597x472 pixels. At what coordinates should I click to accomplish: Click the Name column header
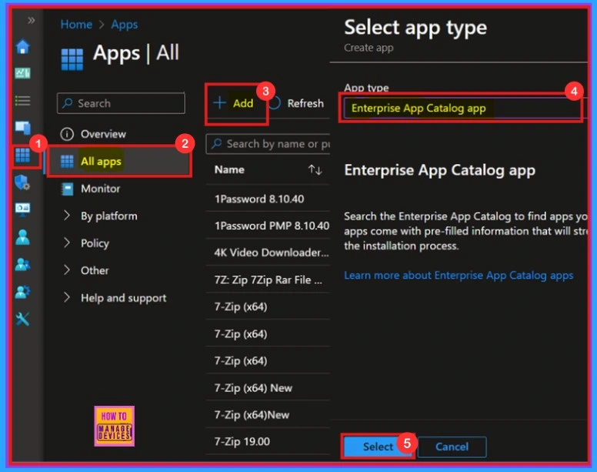229,170
